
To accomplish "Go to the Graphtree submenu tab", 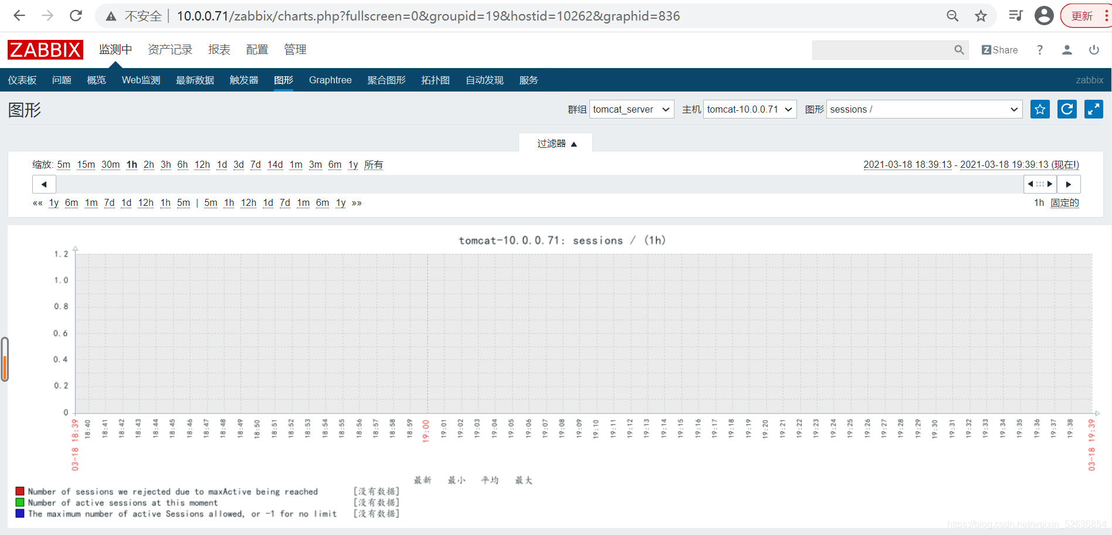I will pyautogui.click(x=330, y=80).
